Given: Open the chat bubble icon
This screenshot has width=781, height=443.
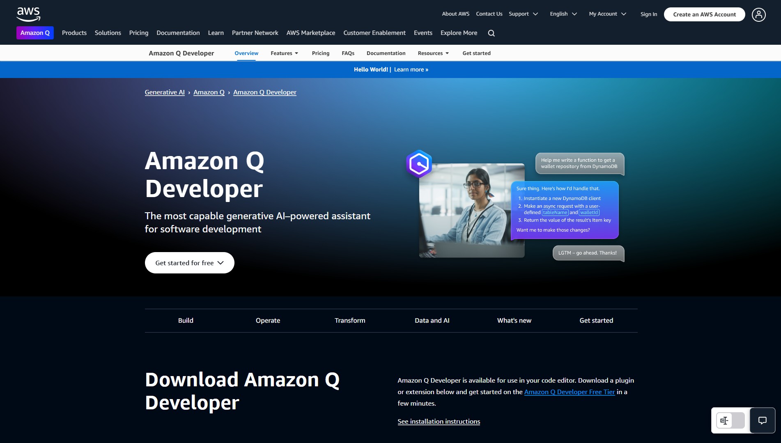Looking at the screenshot, I should point(763,420).
